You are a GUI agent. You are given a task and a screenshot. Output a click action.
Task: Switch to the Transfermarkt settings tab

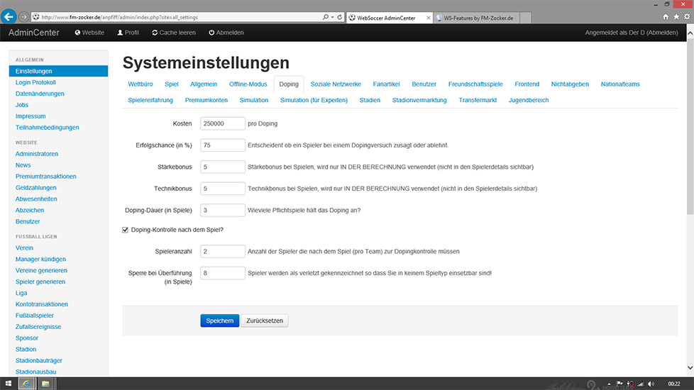478,100
